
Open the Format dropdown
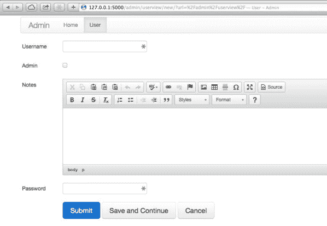point(229,100)
